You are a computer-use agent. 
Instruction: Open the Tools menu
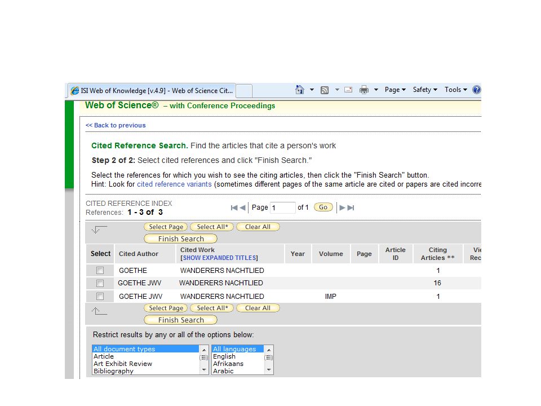tap(456, 90)
